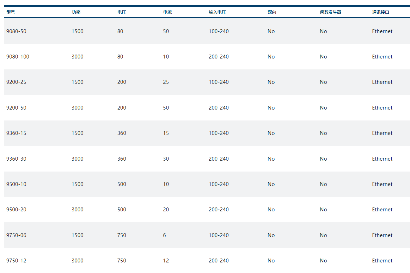Click model 9500-20 text
The image size is (410, 273).
(16, 210)
